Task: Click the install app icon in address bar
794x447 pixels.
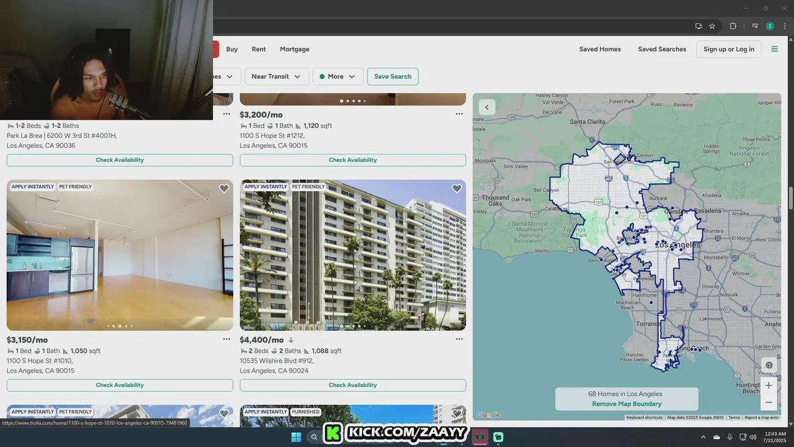Action: coord(698,26)
